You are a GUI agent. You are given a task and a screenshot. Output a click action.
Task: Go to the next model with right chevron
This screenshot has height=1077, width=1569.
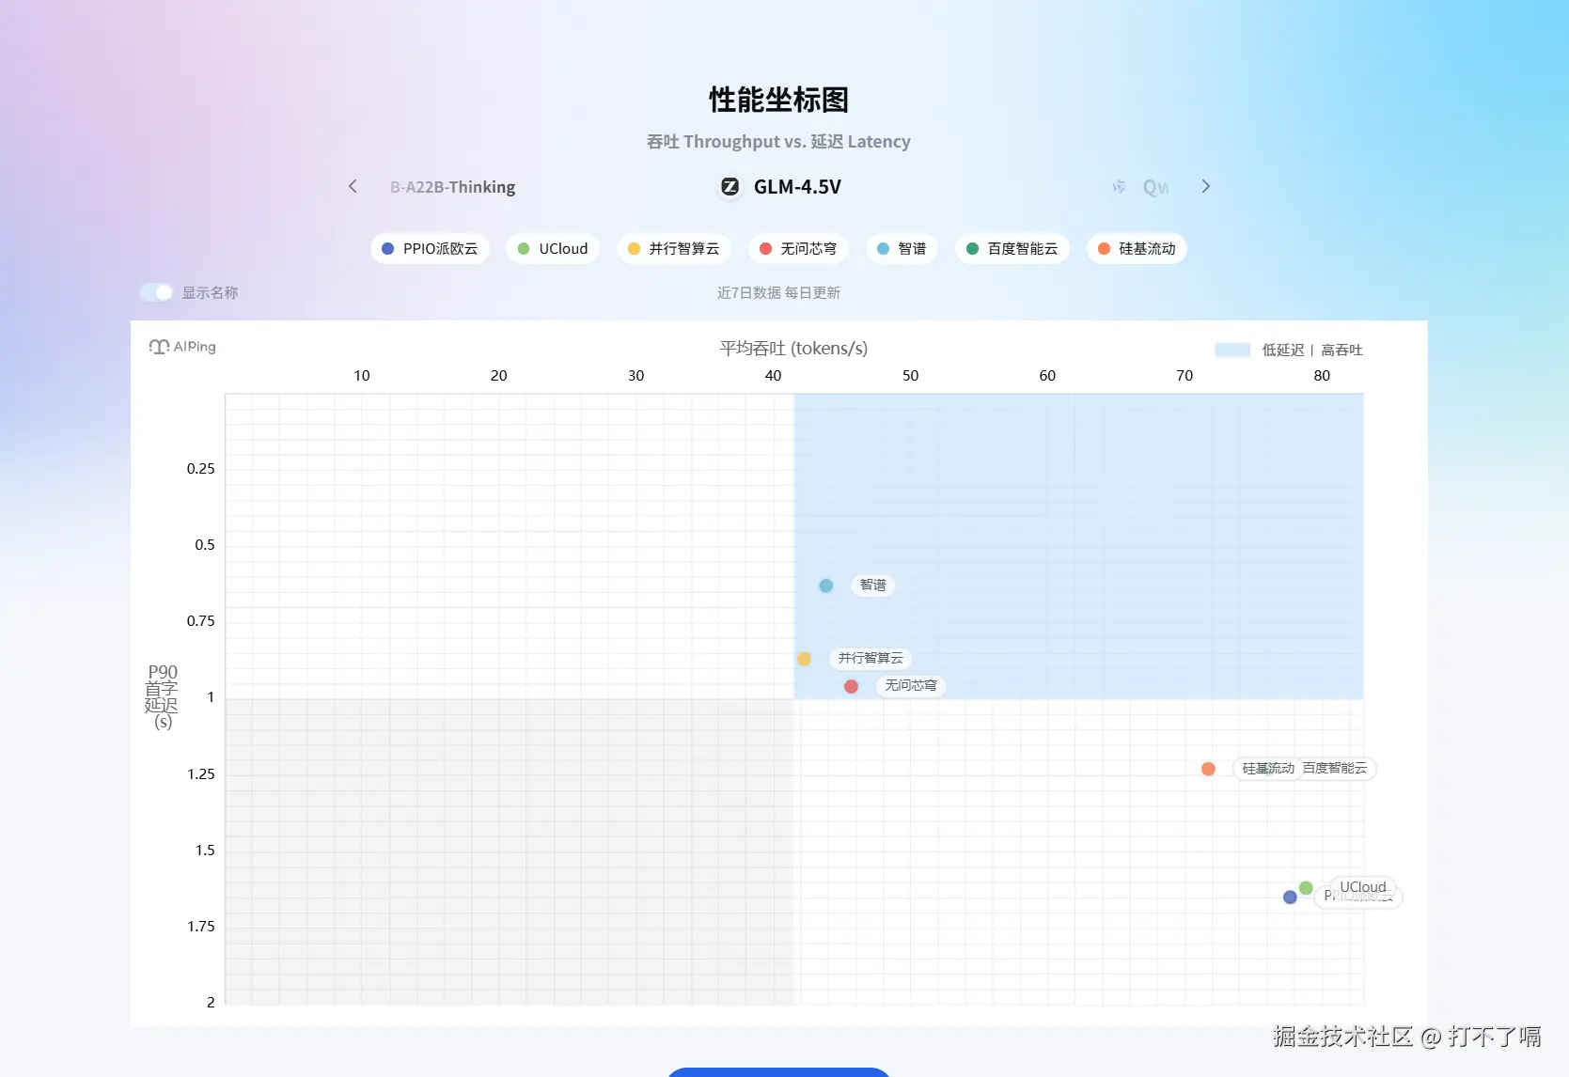(x=1205, y=186)
